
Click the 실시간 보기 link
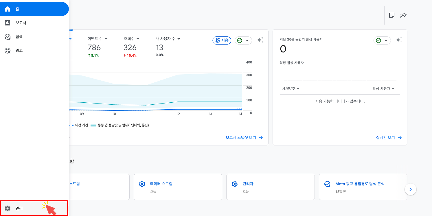click(389, 138)
